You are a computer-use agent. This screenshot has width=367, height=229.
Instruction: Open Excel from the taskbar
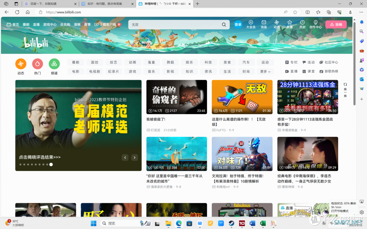(263, 223)
